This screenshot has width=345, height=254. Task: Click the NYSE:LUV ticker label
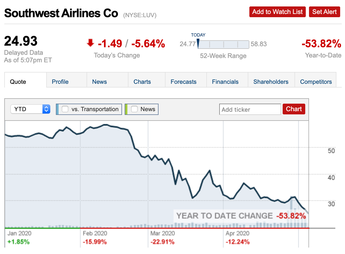pyautogui.click(x=139, y=15)
